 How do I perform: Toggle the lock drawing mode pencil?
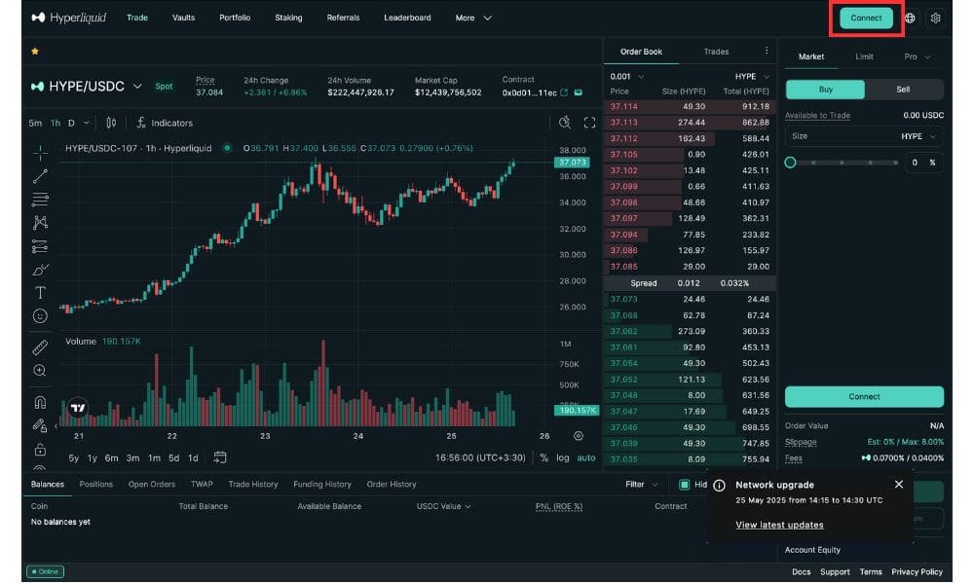(x=40, y=425)
